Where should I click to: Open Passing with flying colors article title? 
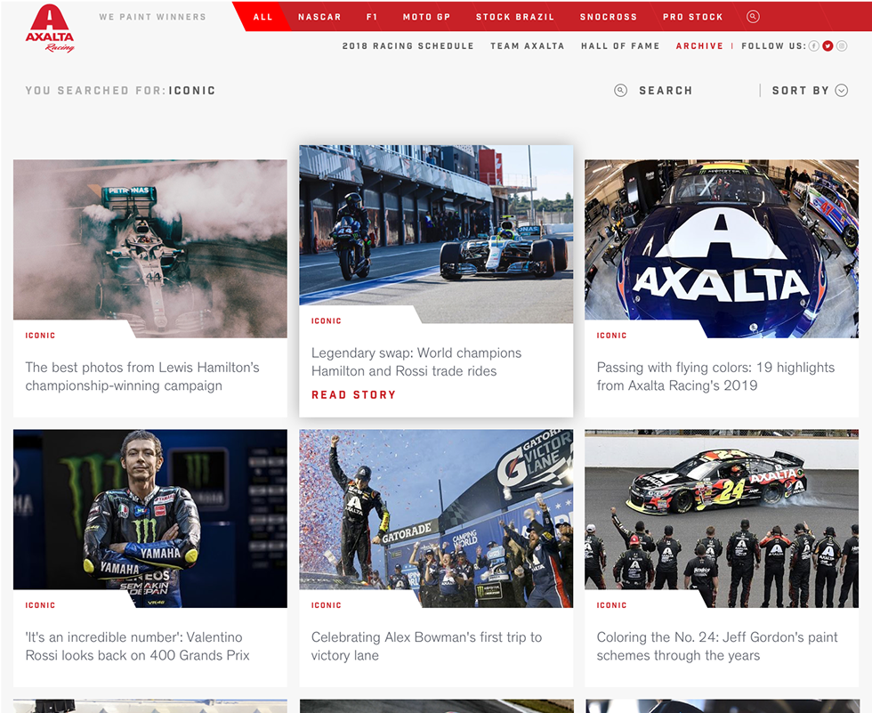point(715,377)
